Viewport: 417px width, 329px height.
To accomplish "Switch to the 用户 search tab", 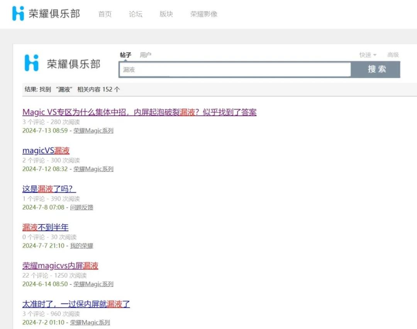I will point(146,55).
